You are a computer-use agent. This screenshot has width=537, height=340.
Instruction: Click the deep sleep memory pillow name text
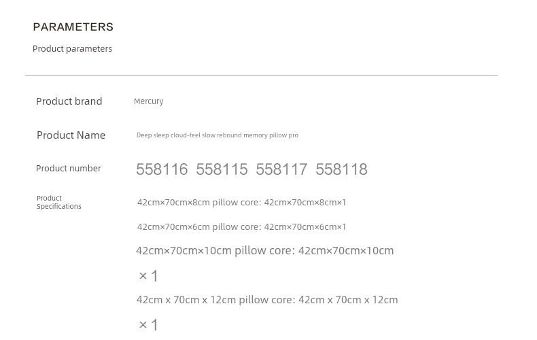(x=217, y=135)
